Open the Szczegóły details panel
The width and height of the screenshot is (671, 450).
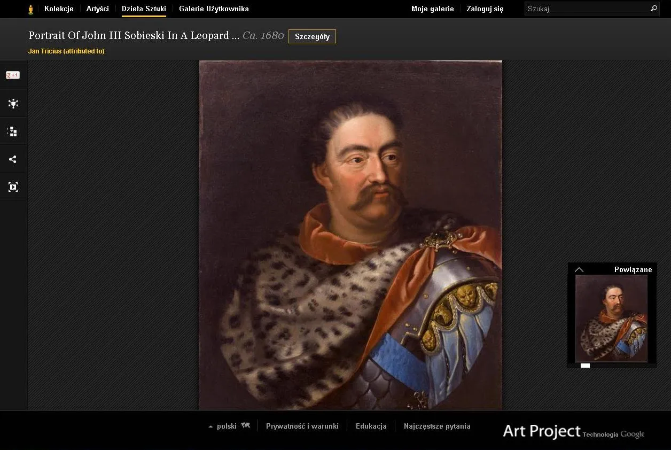pos(312,36)
